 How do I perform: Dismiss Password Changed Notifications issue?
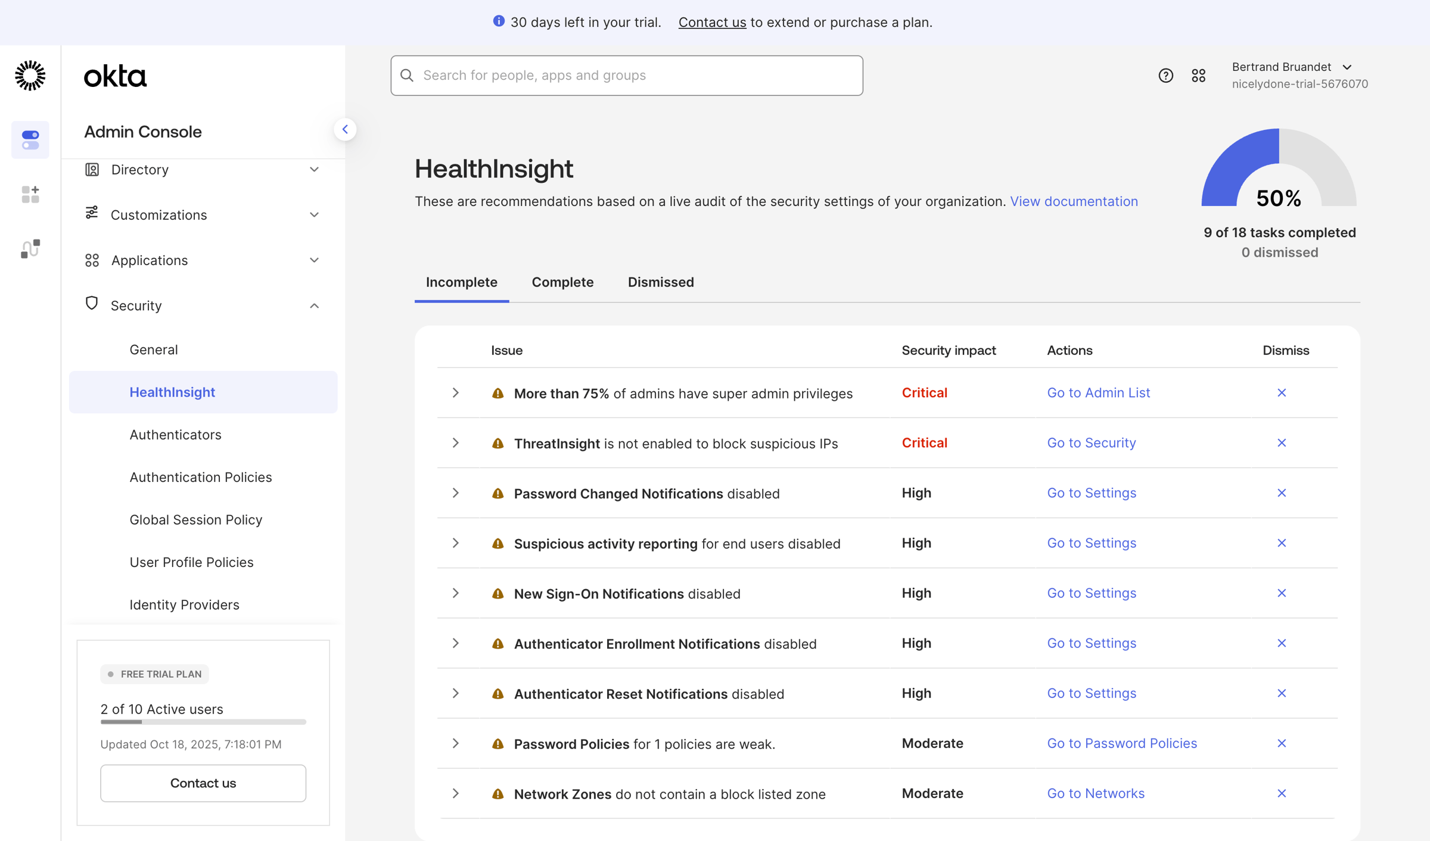1282,493
